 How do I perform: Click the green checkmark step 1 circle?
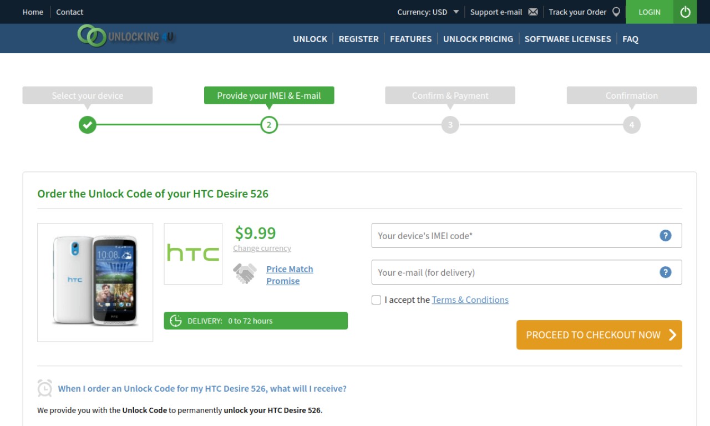(x=88, y=125)
